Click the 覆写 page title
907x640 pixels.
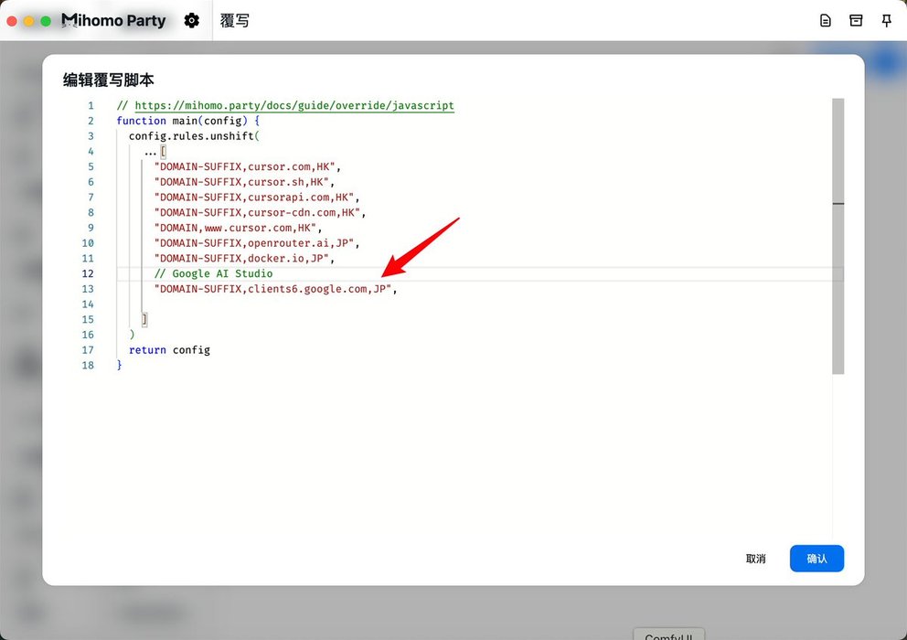(235, 20)
